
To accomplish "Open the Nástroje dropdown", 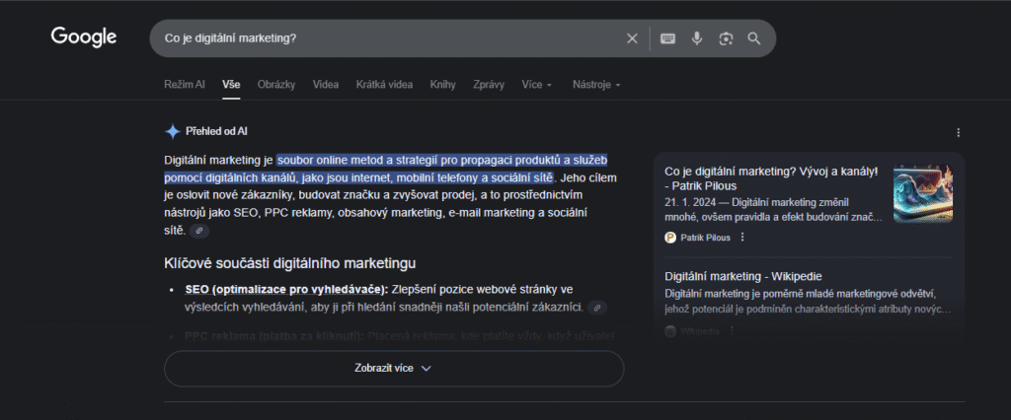I will point(596,85).
